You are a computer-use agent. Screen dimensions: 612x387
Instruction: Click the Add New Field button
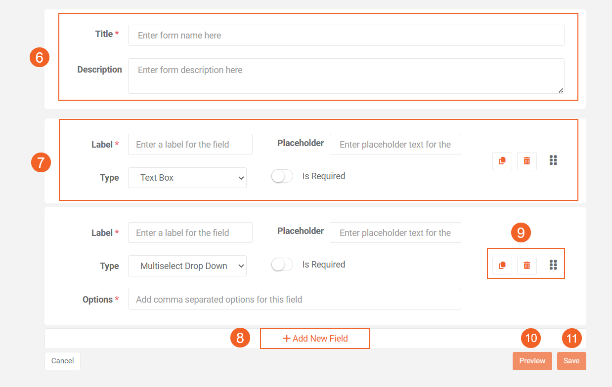point(315,339)
